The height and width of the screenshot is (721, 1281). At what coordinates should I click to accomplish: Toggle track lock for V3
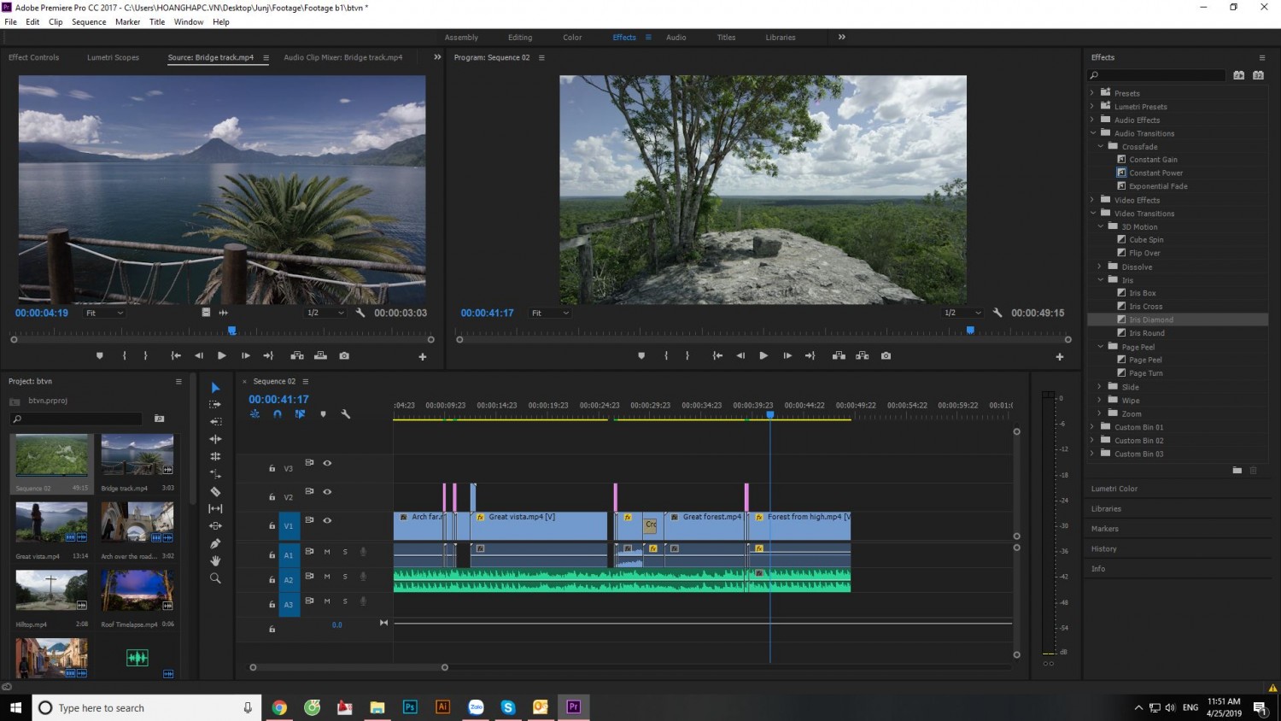(x=272, y=468)
